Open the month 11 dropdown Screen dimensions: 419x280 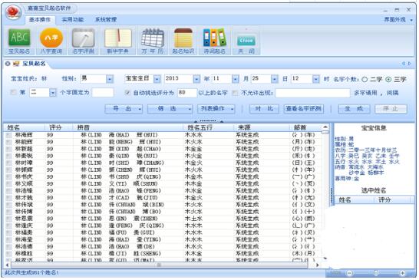[x=236, y=79]
